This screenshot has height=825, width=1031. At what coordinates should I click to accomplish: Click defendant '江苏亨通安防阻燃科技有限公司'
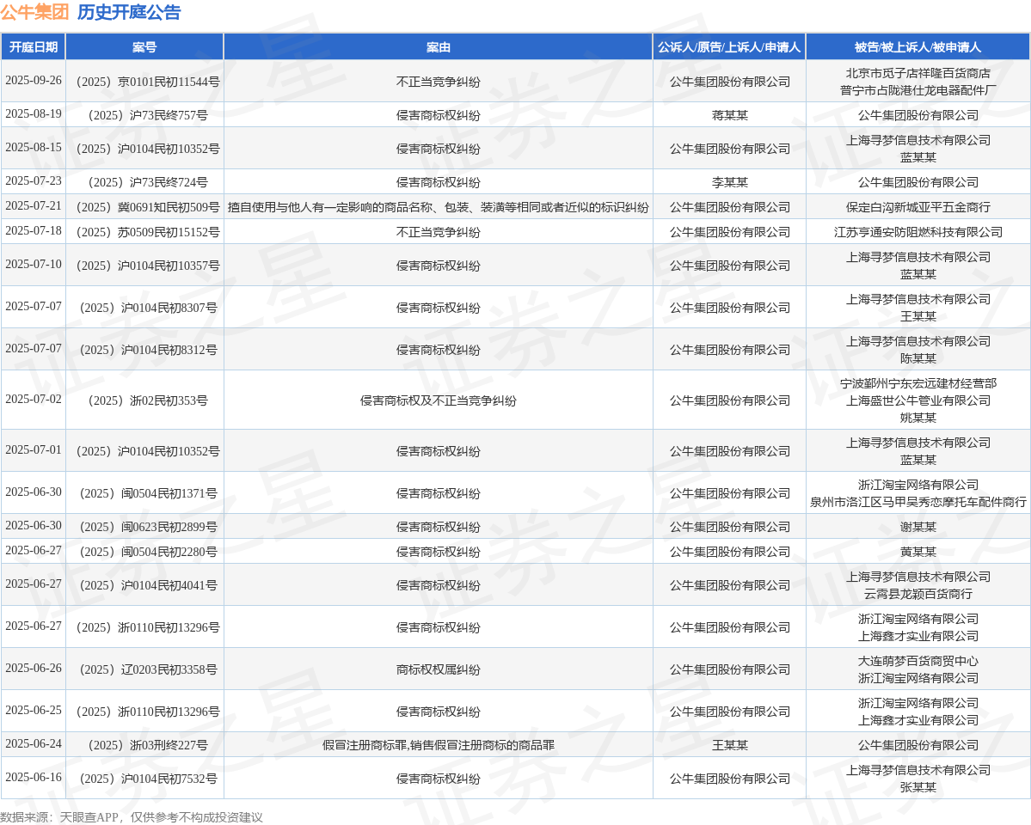pos(917,232)
